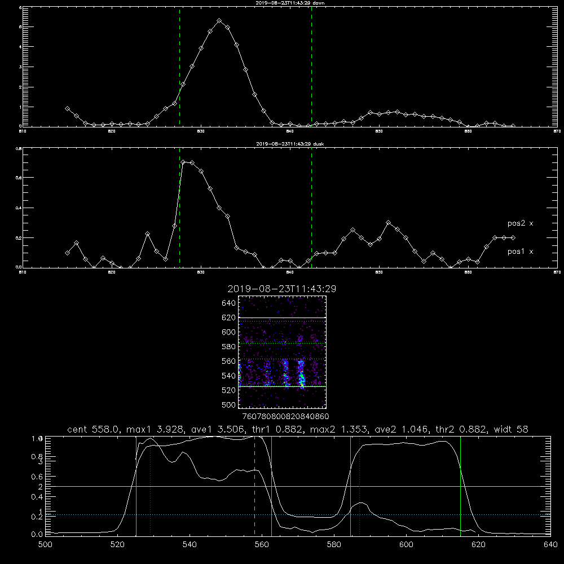564x564 pixels.
Task: Click '500' on the bottom plot x-axis
Action: [x=45, y=545]
